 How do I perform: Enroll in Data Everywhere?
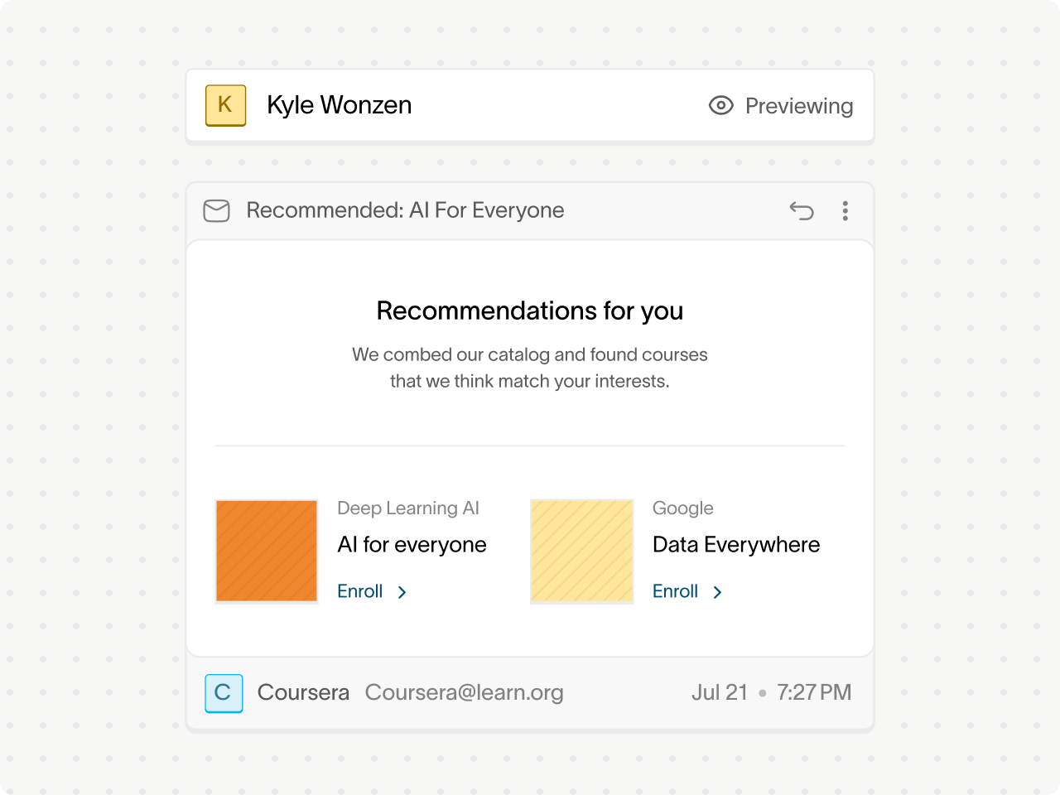[676, 591]
